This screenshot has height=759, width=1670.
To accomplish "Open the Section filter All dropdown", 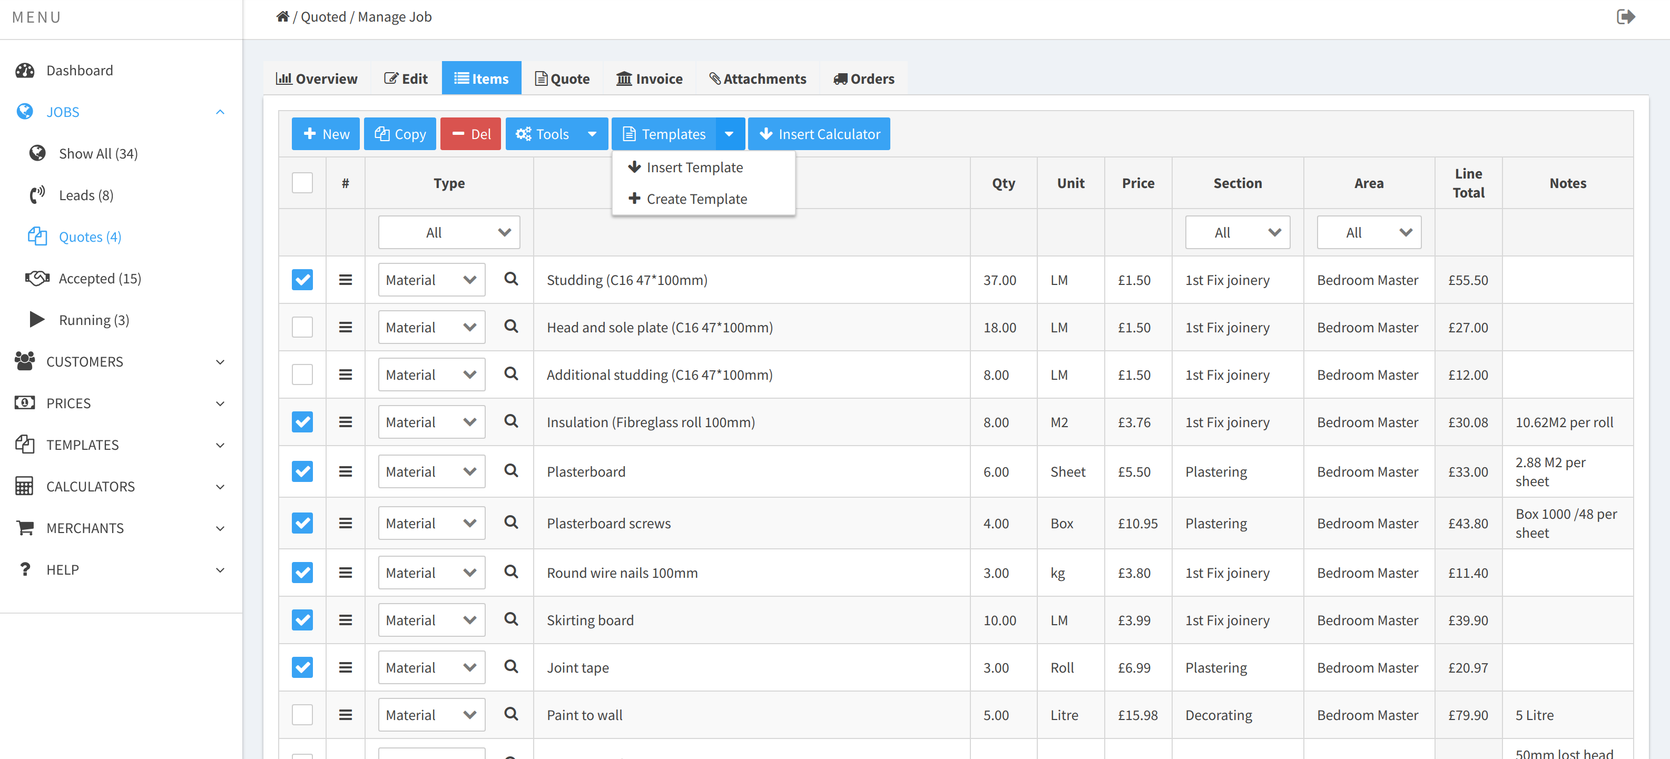I will tap(1237, 232).
